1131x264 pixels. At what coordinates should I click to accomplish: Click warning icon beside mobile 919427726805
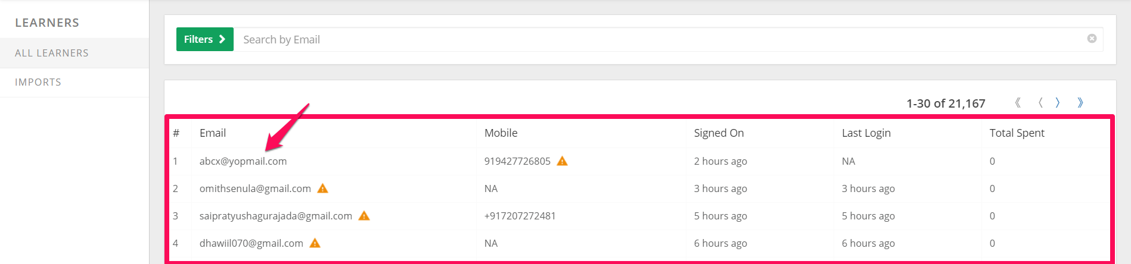(562, 161)
